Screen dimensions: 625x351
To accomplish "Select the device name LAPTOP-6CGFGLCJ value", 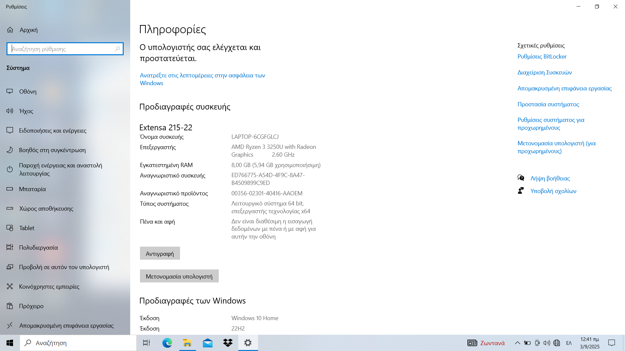I will click(255, 137).
